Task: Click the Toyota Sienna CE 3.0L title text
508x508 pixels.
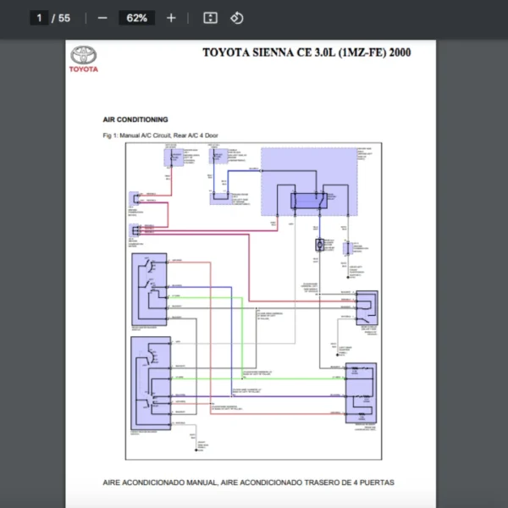Action: coord(306,52)
